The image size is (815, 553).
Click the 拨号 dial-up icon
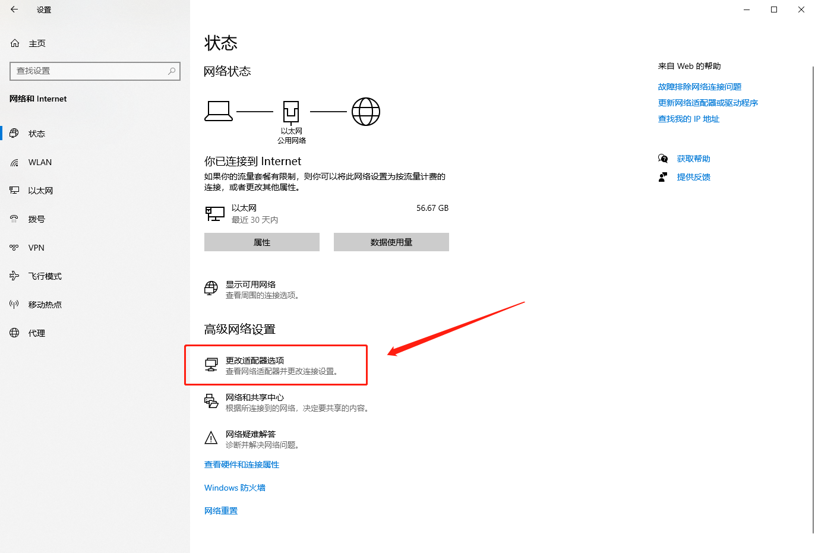[x=14, y=219]
